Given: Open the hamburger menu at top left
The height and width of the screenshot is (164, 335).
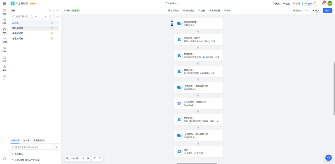Looking at the screenshot, I should pos(4,3).
